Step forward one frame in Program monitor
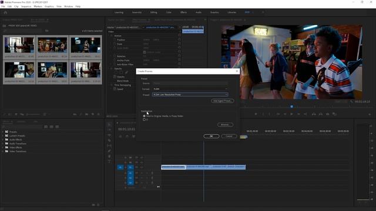Screen dimensions: 376x211 pyautogui.click(x=298, y=114)
